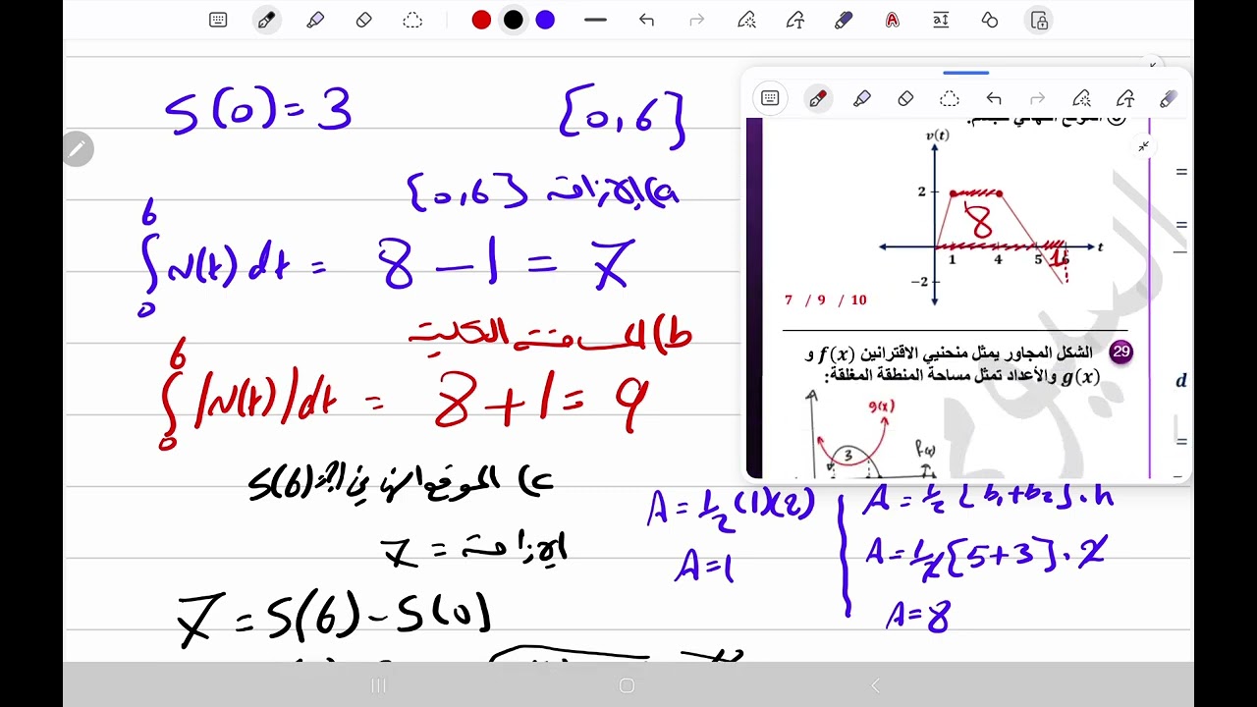Select auto-fix shape tool in popup window toolbar
The height and width of the screenshot is (707, 1257).
point(1082,98)
